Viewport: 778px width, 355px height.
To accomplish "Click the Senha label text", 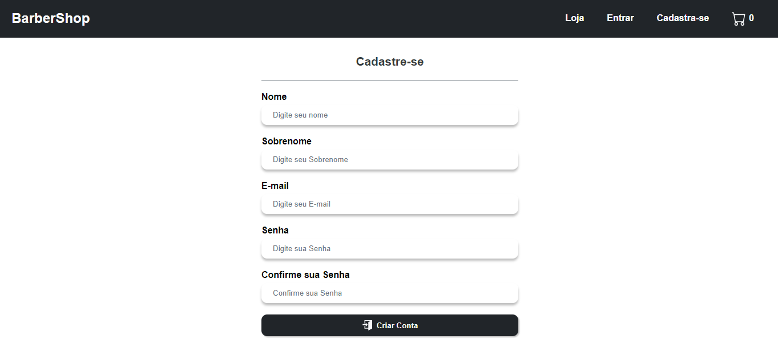I will 275,230.
